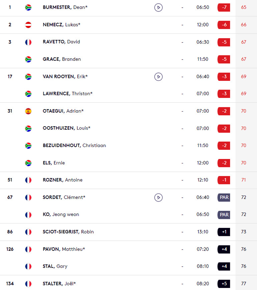
Task: Play video highlights for Erik Van Rooyen
Action: 158,77
